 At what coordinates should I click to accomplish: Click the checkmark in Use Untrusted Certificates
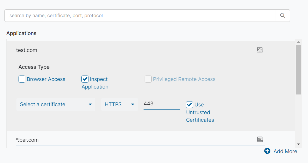[x=189, y=105]
